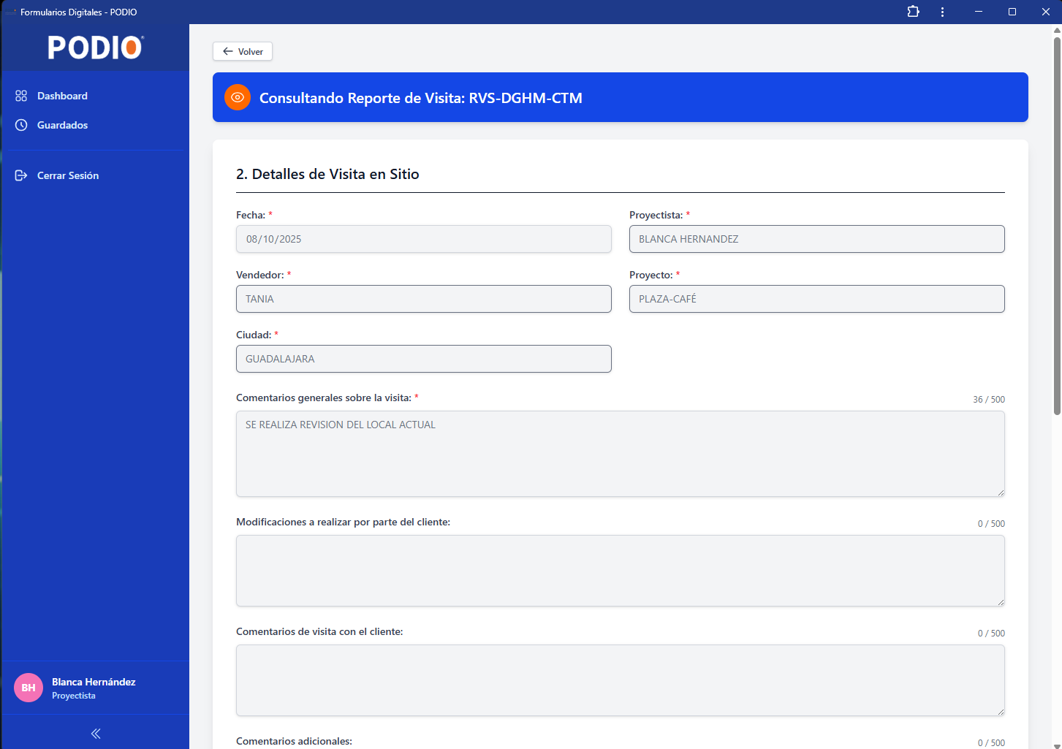Click the user name Blanca Hernández
1062x749 pixels.
coord(94,682)
